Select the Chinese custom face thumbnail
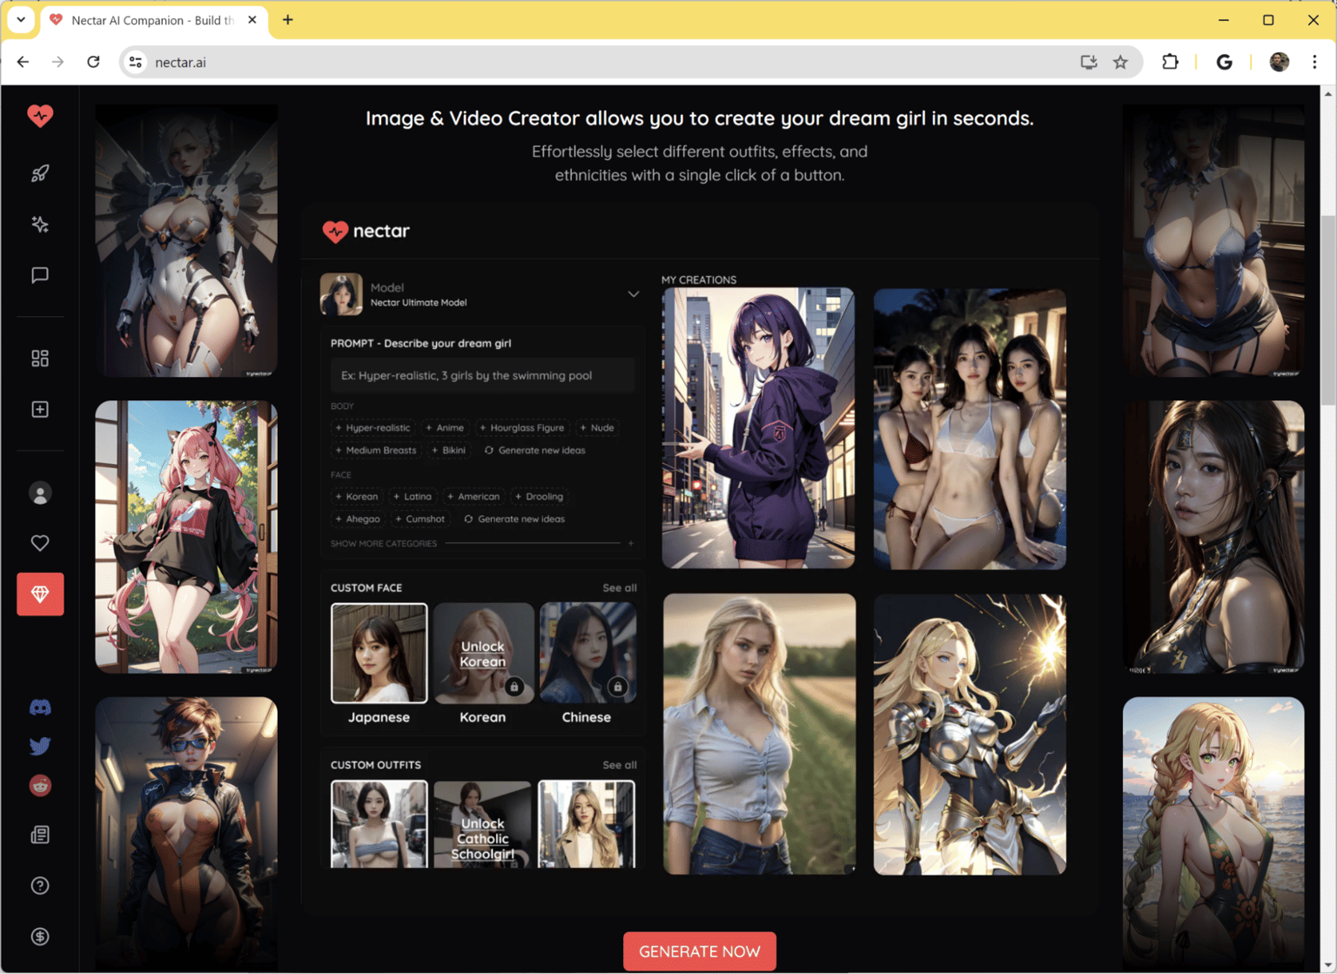The height and width of the screenshot is (974, 1337). [588, 653]
